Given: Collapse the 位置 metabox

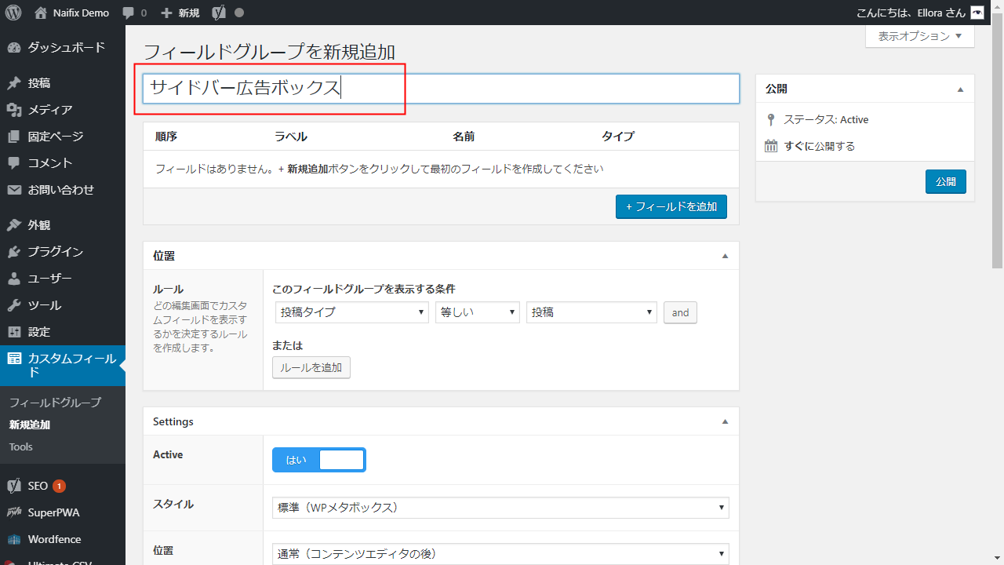Looking at the screenshot, I should coord(725,256).
